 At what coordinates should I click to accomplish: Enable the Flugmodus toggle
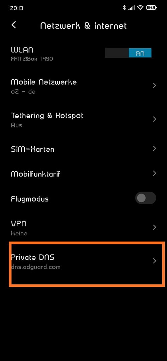[x=146, y=198]
